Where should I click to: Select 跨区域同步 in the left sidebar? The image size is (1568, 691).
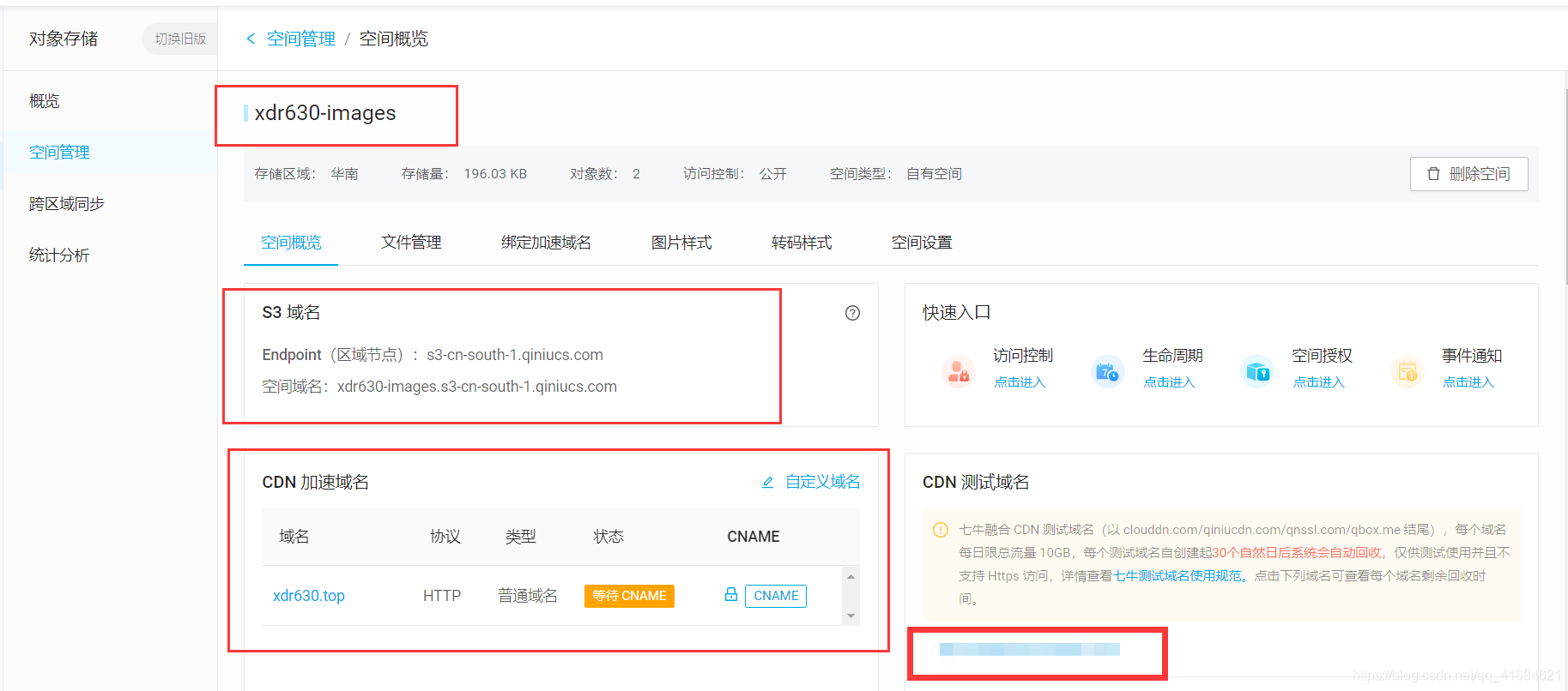pos(67,204)
